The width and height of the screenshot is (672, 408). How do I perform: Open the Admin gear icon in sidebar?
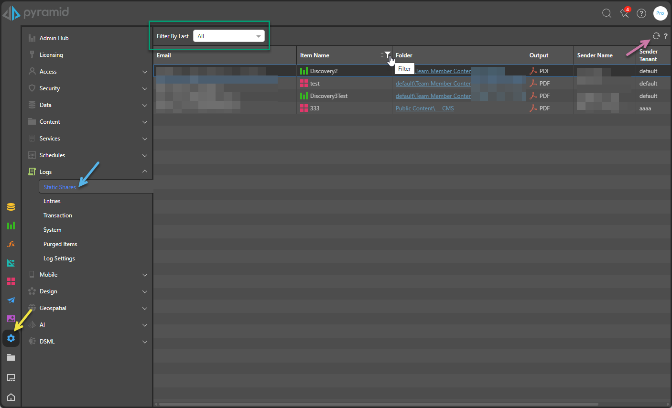[11, 338]
